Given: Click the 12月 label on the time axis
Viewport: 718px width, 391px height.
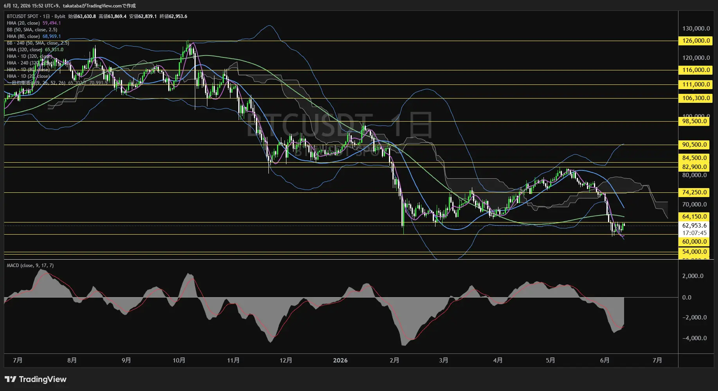Looking at the screenshot, I should pyautogui.click(x=286, y=361).
